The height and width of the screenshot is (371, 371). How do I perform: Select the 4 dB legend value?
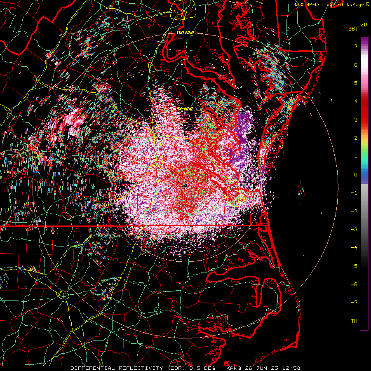[356, 101]
